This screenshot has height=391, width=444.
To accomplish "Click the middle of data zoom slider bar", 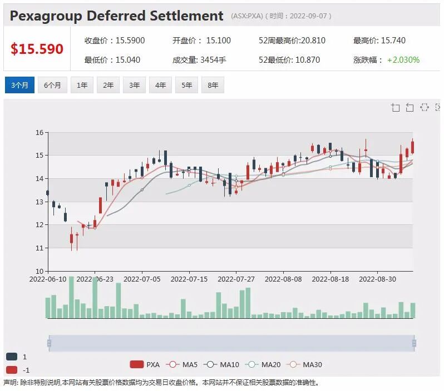I will point(231,343).
